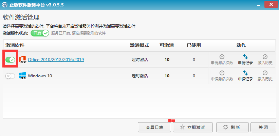Click the Windows 10 logo icon
279x136 pixels.
pyautogui.click(x=23, y=76)
